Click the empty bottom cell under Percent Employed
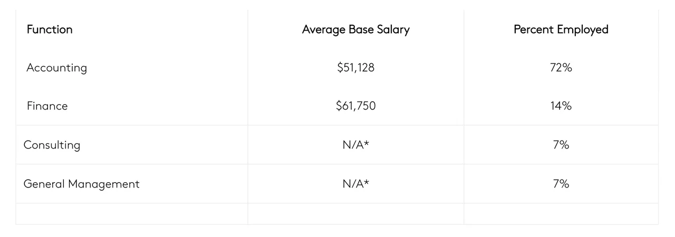 pyautogui.click(x=561, y=214)
